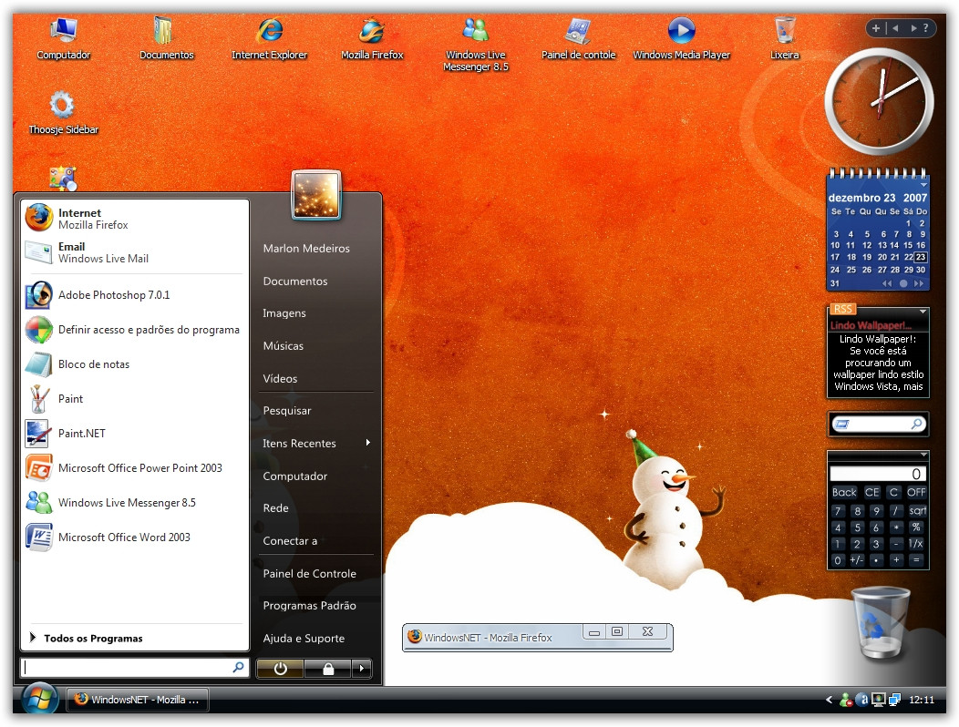Click the Firefox icon in Start menu
959x727 pixels.
point(39,218)
